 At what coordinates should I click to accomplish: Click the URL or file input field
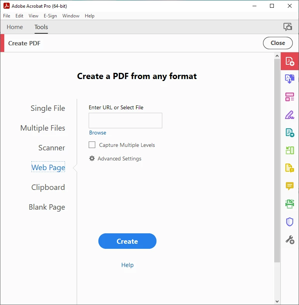click(x=125, y=121)
